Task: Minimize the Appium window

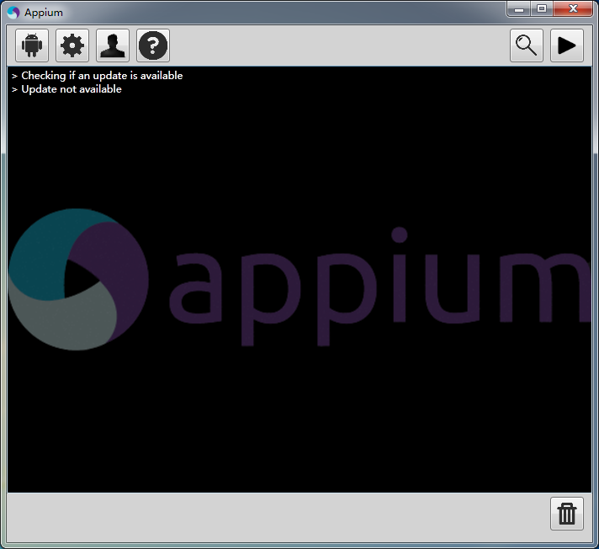Action: 518,8
